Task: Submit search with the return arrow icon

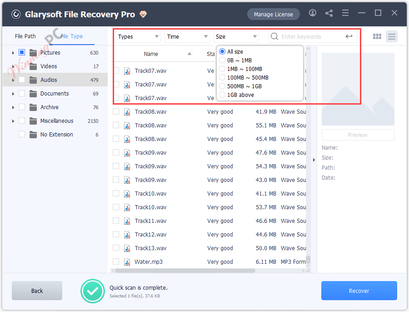Action: (x=349, y=36)
